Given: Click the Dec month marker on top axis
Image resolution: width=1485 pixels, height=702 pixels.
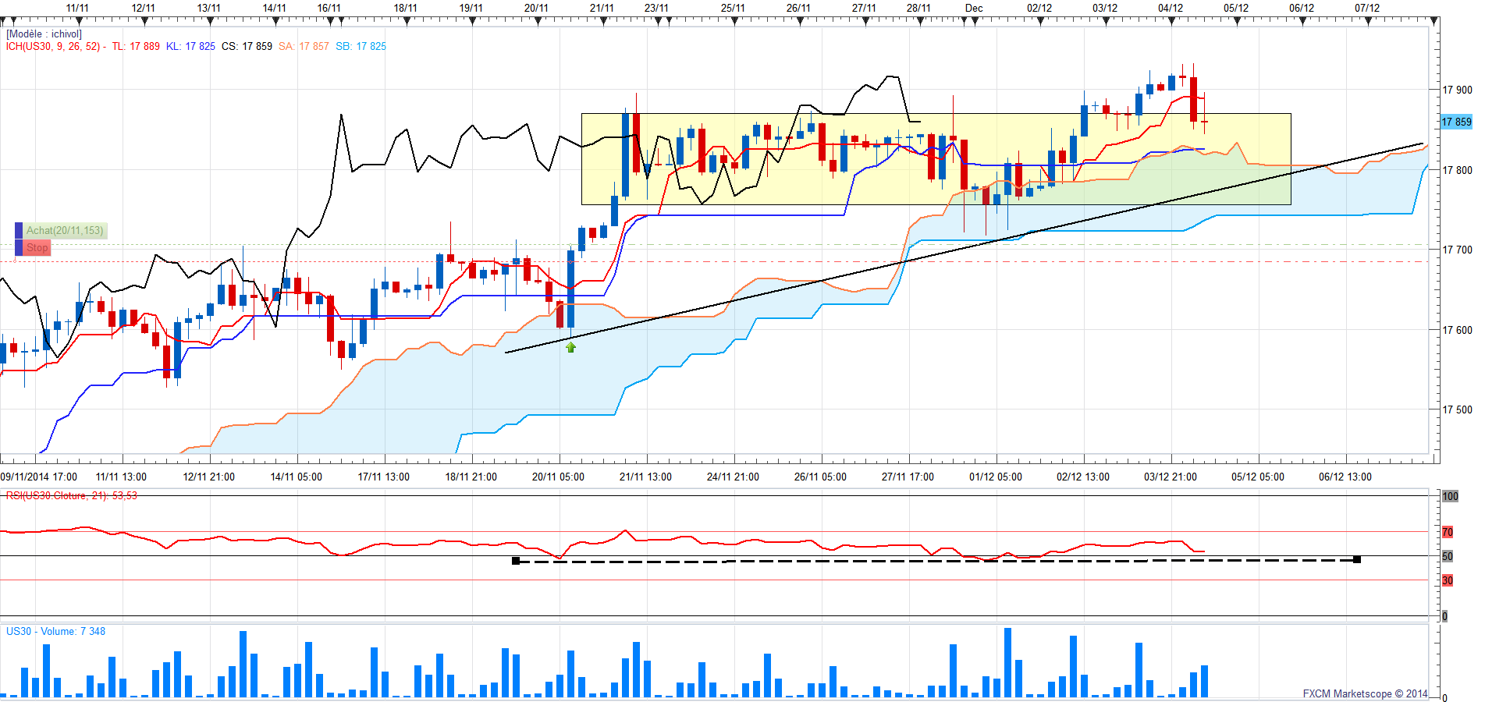Looking at the screenshot, I should (973, 8).
